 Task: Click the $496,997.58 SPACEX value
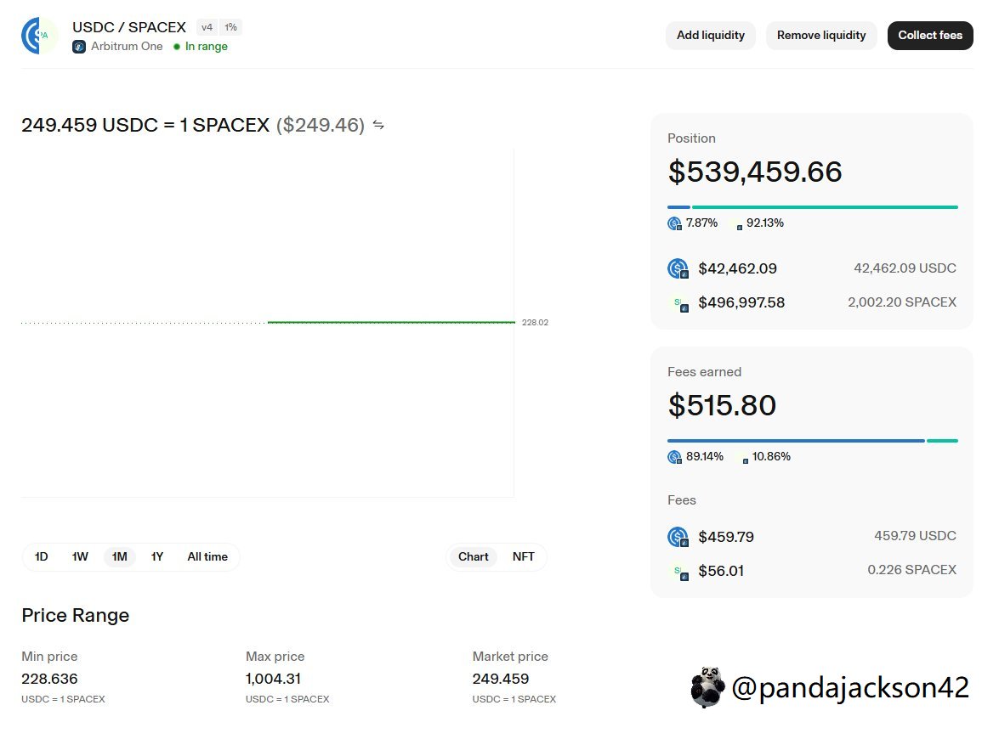[x=741, y=303]
